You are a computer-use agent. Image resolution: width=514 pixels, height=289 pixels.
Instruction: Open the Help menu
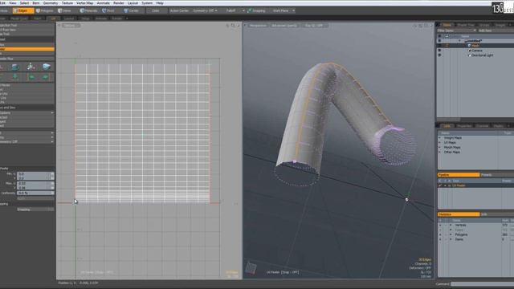click(160, 3)
